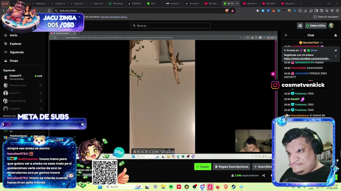Open the Brave VPN shield icon
The image size is (341, 191).
(x=332, y=11)
